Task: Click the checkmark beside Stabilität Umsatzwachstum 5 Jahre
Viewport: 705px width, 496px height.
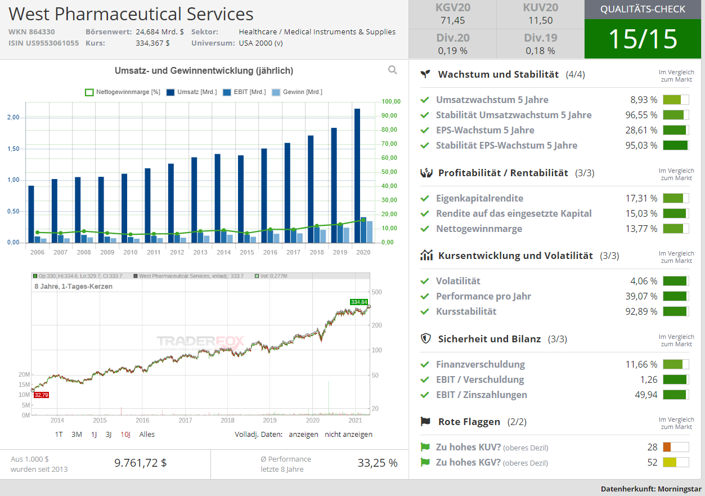Action: [x=425, y=115]
